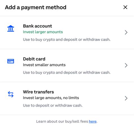Click Invest large amounts, no limits text
Viewport: 134px width, 127px height.
click(x=51, y=98)
